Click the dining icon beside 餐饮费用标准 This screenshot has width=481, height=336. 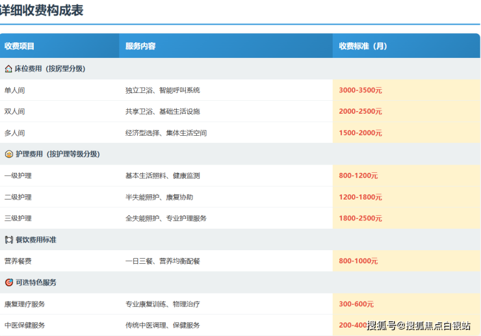pyautogui.click(x=8, y=240)
